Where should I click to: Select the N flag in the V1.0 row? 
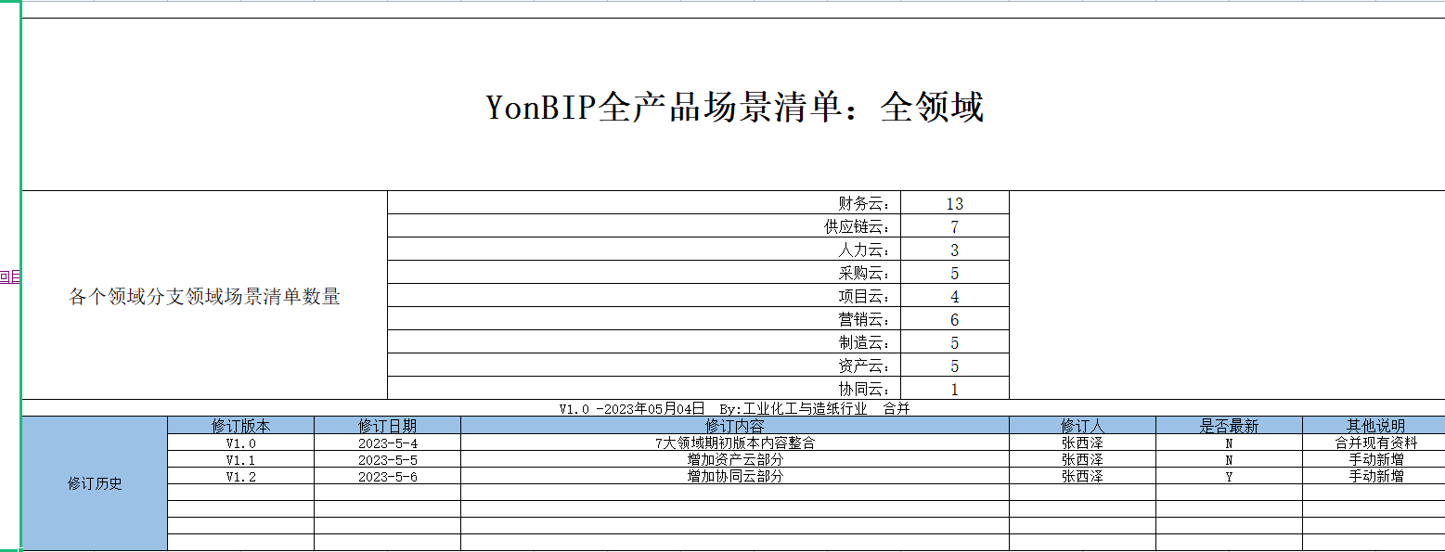tap(1230, 443)
